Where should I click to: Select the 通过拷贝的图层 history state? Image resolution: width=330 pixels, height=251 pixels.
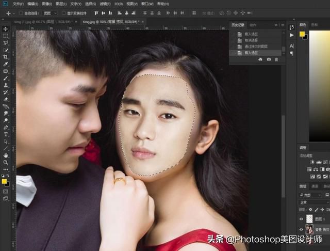pos(257,46)
